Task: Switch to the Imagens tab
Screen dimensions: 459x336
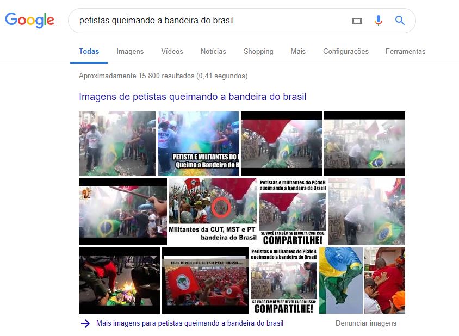Action: (x=130, y=51)
